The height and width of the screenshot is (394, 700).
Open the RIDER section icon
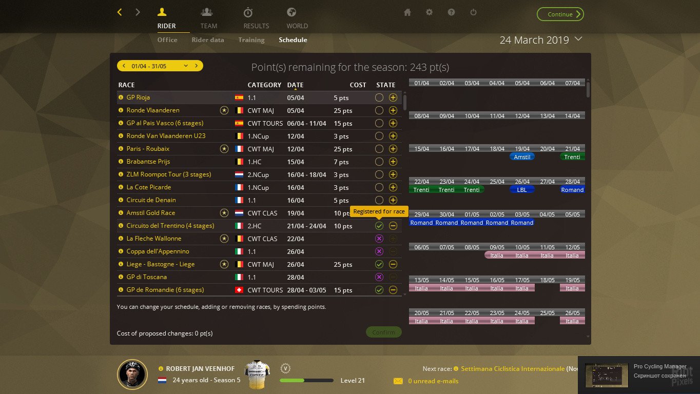[162, 13]
